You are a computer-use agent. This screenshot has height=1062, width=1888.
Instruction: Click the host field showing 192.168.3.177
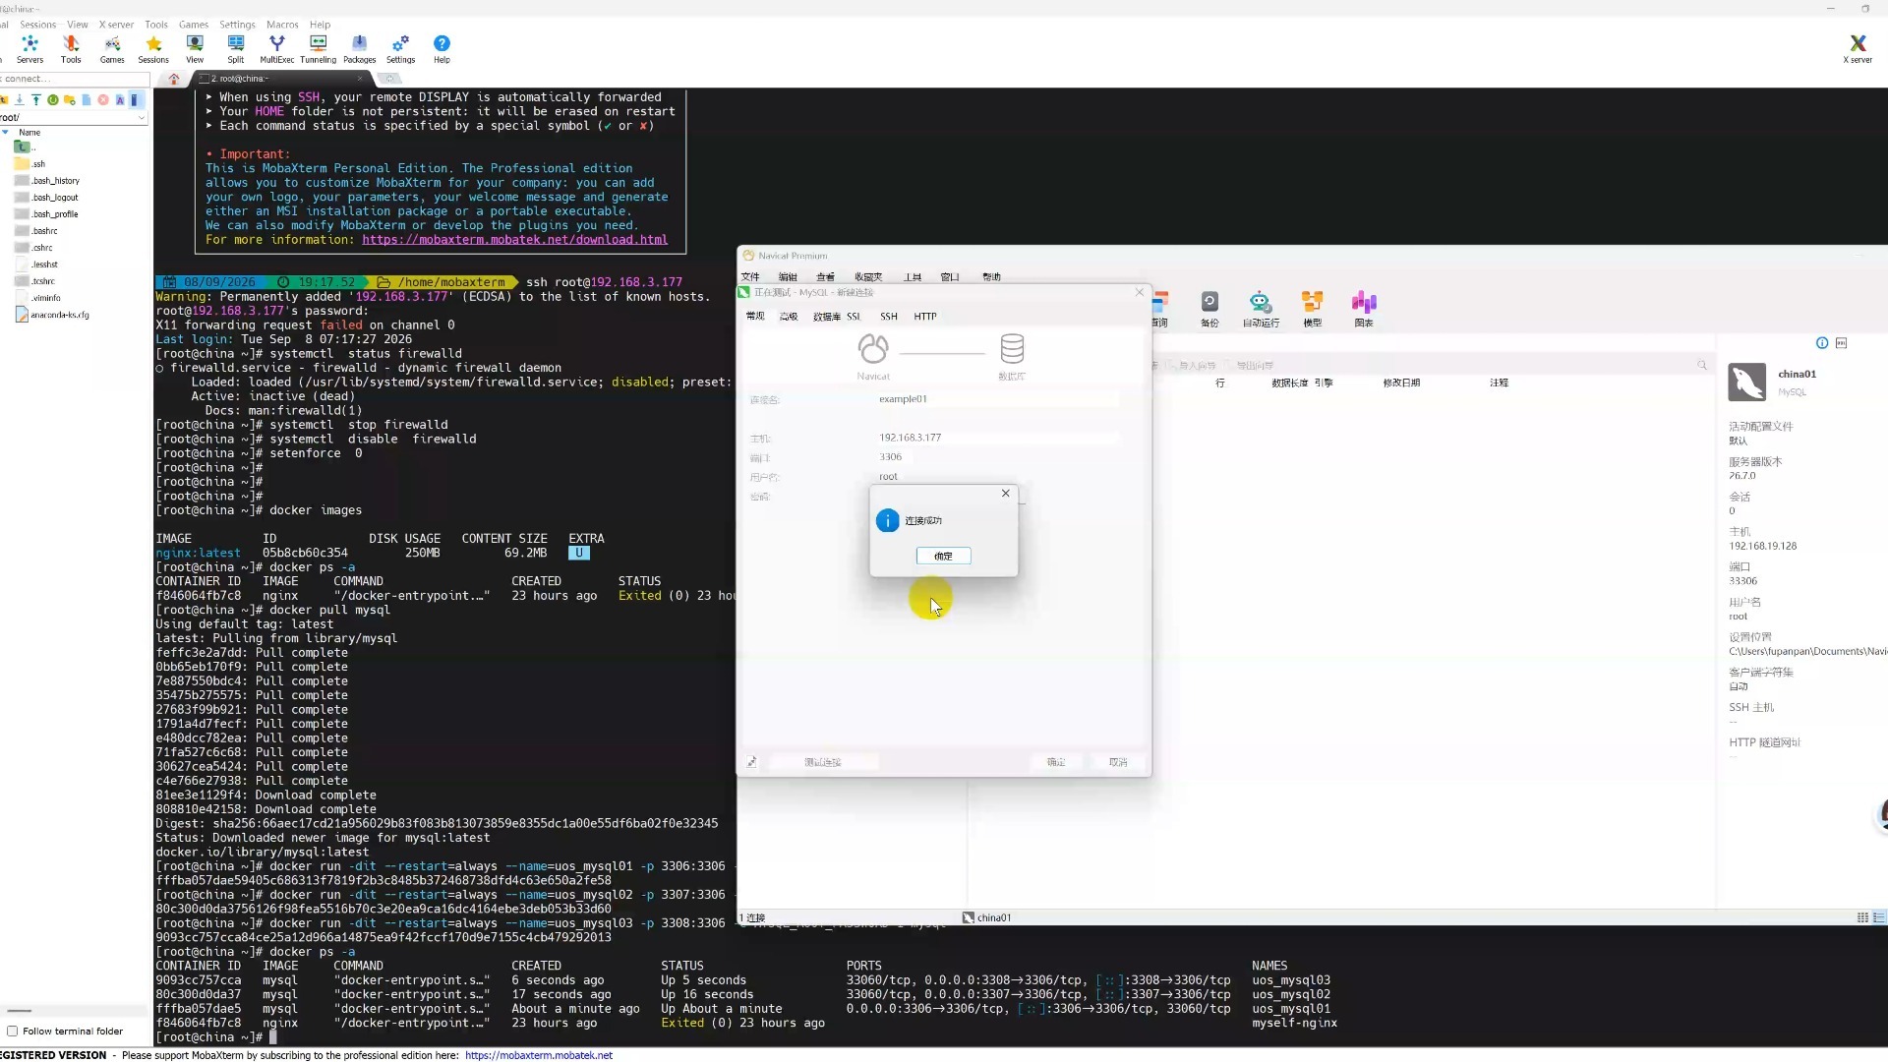click(x=997, y=438)
